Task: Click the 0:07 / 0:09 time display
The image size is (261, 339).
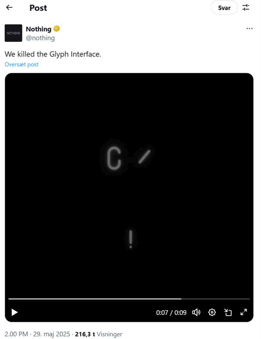Action: pos(171,313)
